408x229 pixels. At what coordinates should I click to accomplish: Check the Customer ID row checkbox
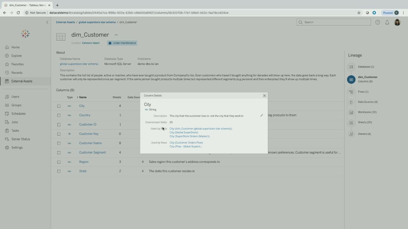click(59, 125)
